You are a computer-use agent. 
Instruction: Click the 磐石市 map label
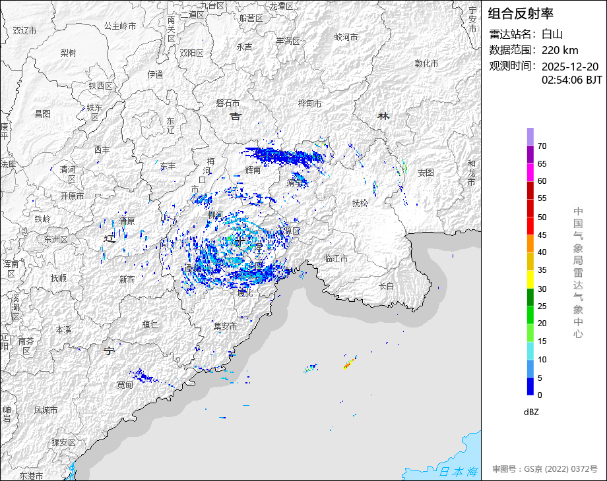click(228, 103)
